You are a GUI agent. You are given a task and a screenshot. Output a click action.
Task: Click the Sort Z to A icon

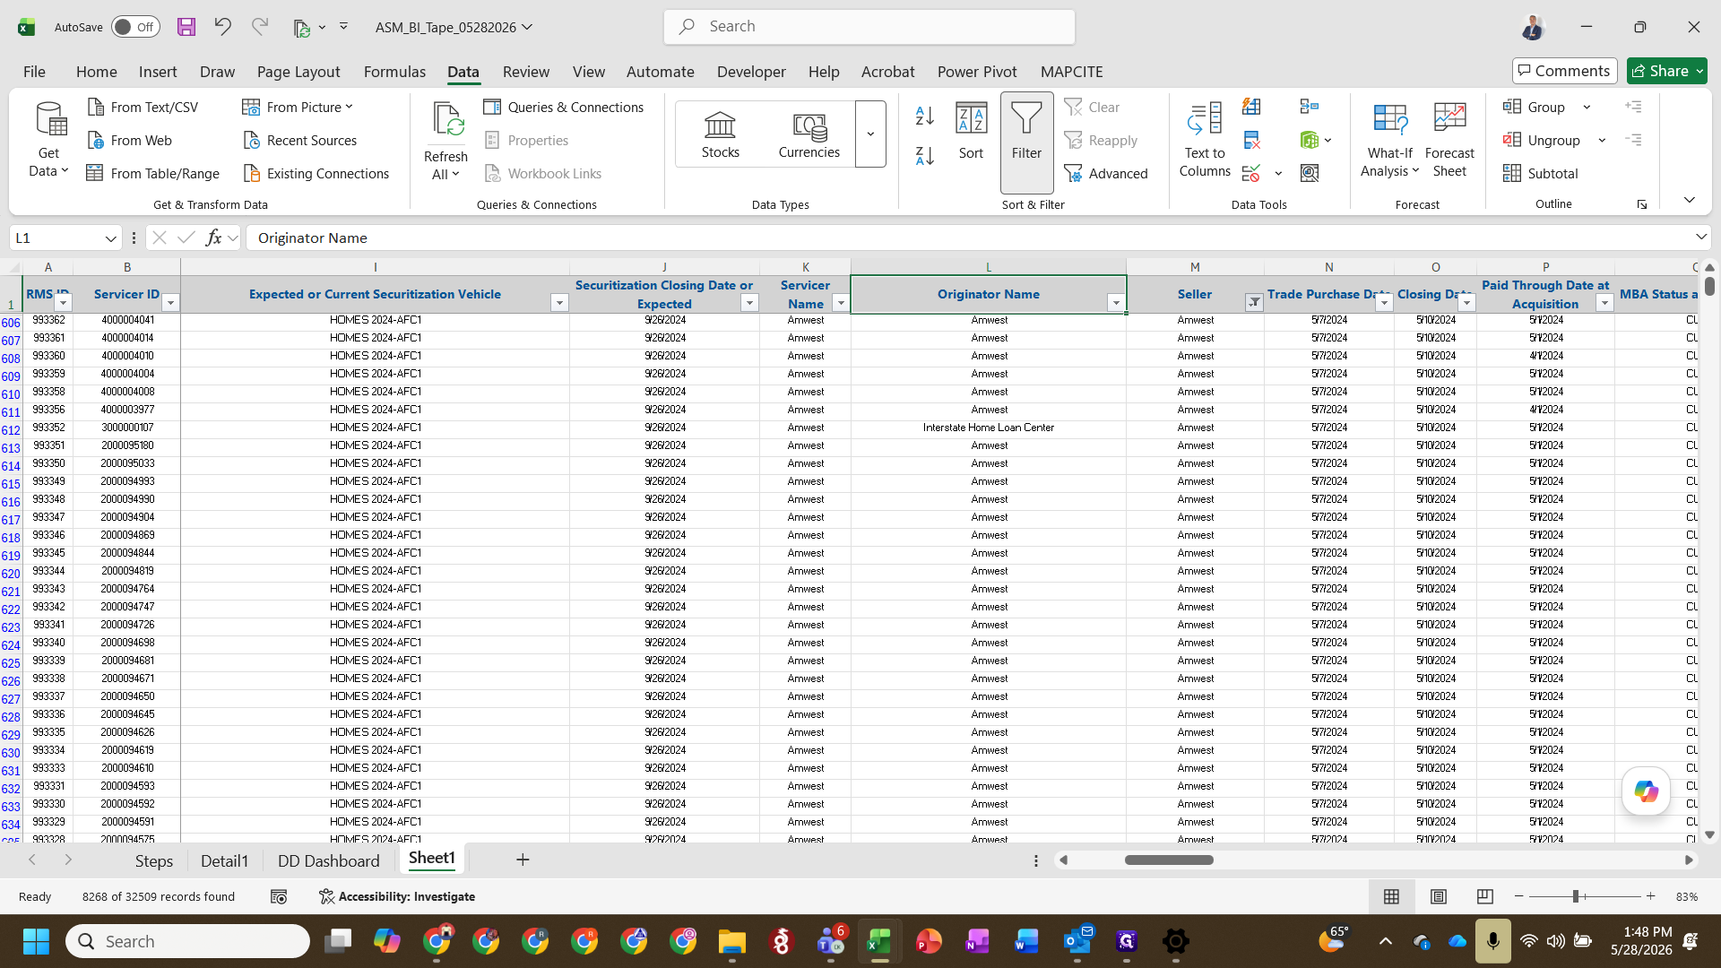click(925, 155)
